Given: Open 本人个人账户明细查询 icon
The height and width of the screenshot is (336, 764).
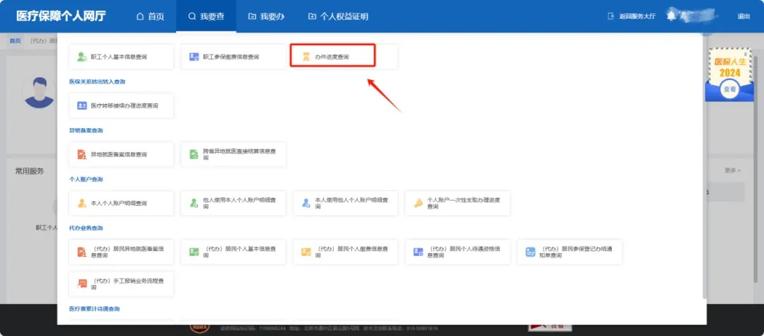Looking at the screenshot, I should [x=82, y=203].
